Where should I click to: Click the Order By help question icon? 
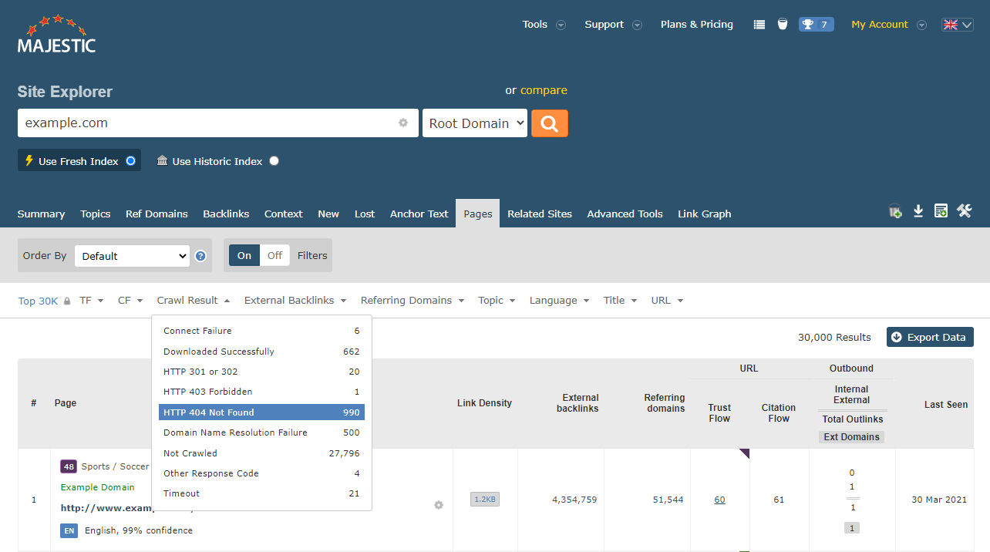(200, 256)
